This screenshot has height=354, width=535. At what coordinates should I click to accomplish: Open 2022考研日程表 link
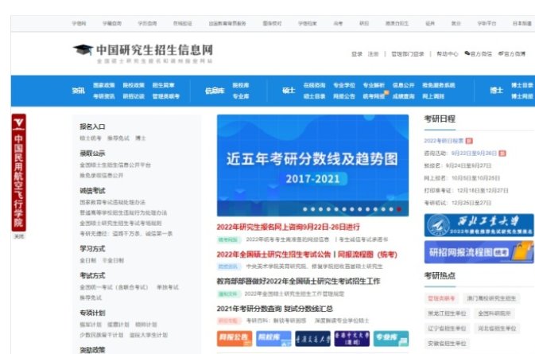[x=444, y=141]
